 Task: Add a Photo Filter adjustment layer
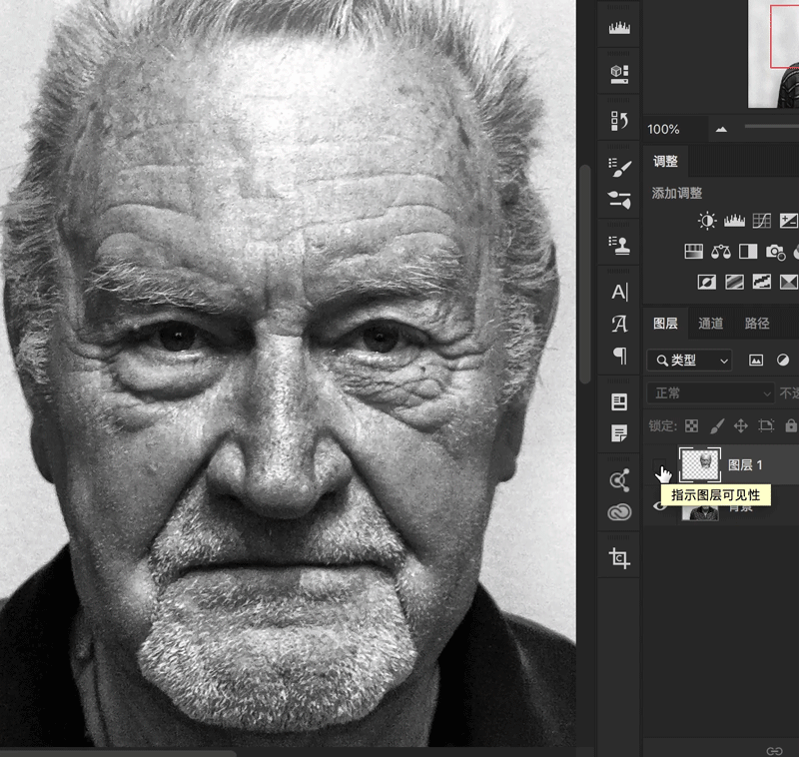776,252
